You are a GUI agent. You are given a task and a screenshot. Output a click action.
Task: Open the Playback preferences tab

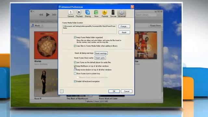(x=79, y=14)
